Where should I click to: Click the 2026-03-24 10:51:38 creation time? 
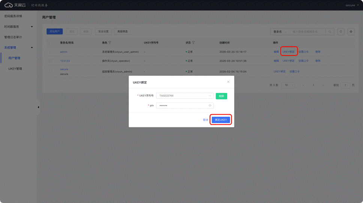tap(233, 61)
